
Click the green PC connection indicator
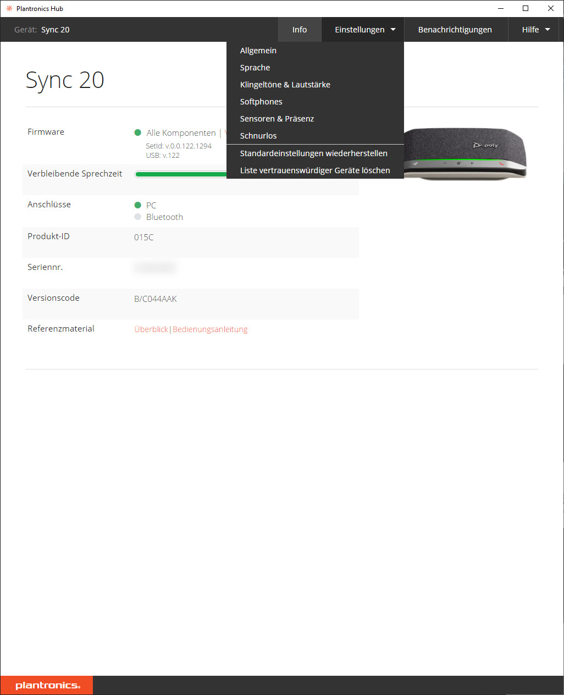click(138, 205)
